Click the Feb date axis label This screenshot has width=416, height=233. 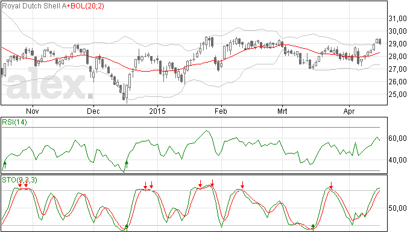221,111
